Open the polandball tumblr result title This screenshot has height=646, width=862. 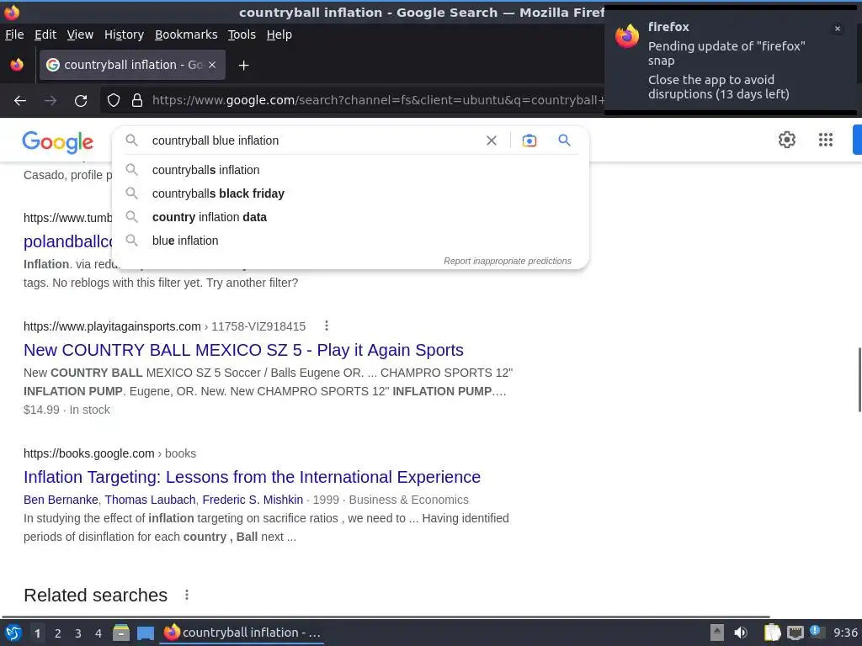coord(67,241)
